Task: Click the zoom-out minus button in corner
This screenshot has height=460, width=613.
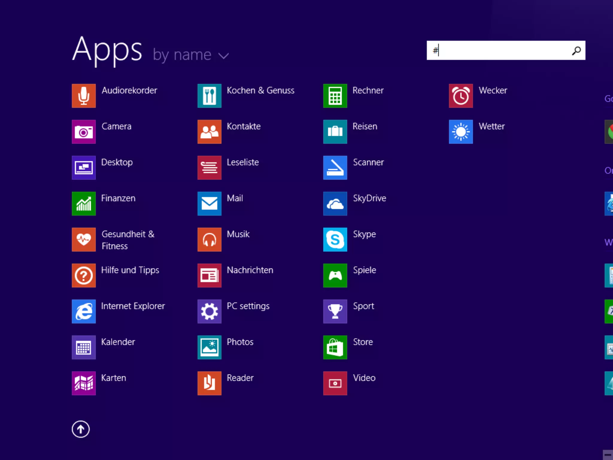Action: coord(608,455)
